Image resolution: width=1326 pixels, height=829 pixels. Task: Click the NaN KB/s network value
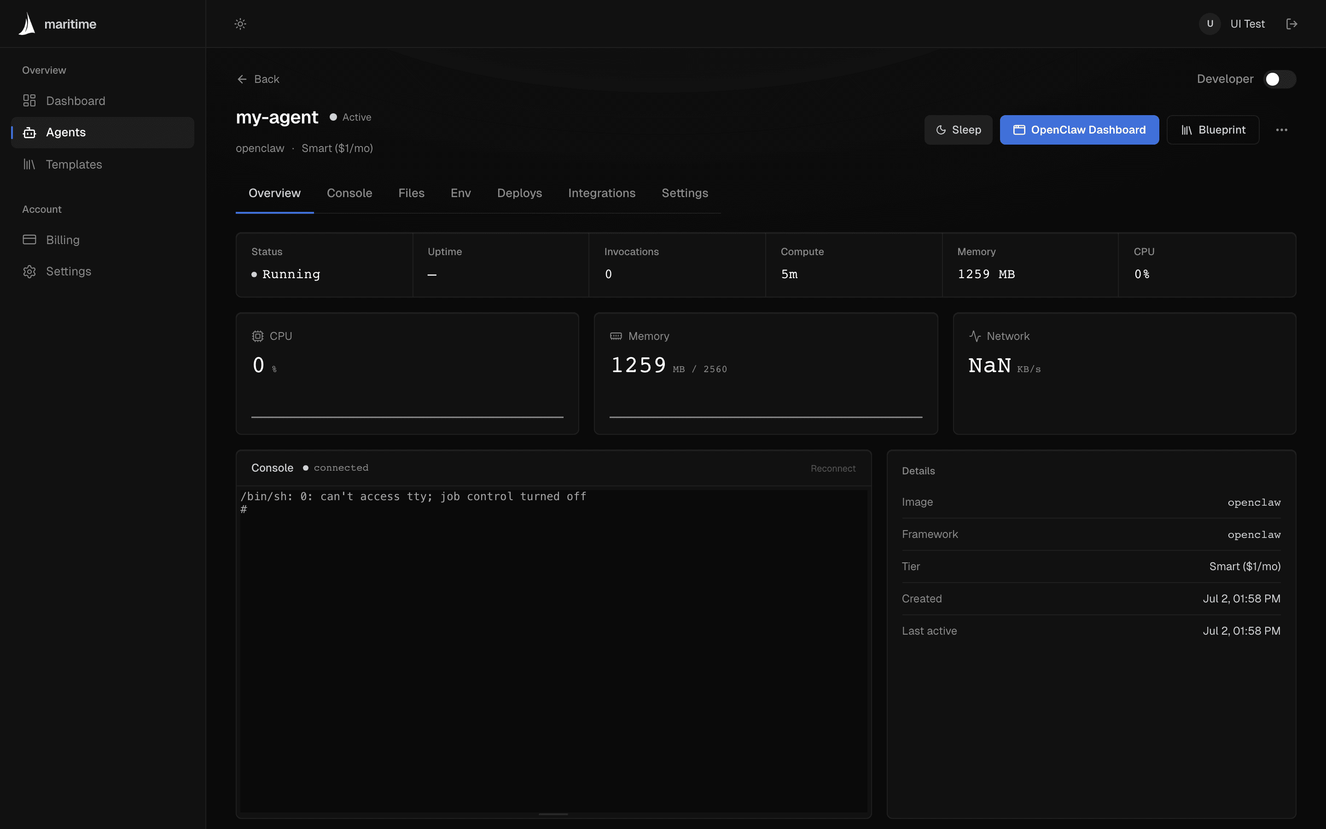[x=1004, y=366]
